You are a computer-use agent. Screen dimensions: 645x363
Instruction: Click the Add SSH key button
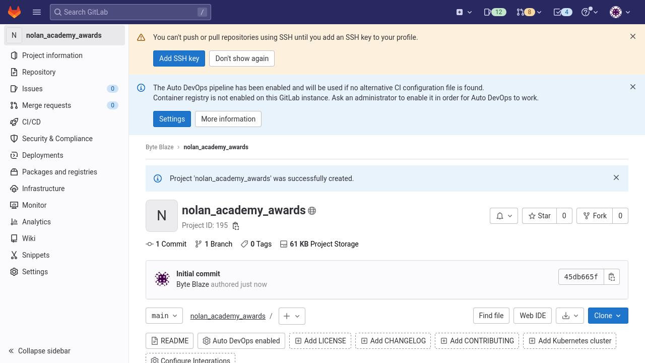pos(179,58)
